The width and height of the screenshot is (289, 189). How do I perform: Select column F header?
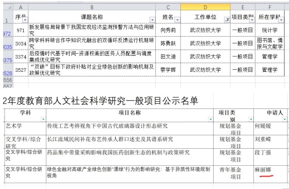pyautogui.click(x=269, y=7)
